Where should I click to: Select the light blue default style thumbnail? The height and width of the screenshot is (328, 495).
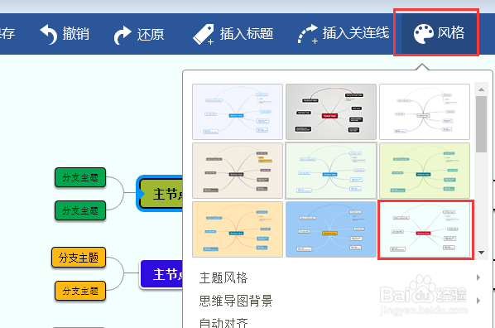(x=238, y=112)
